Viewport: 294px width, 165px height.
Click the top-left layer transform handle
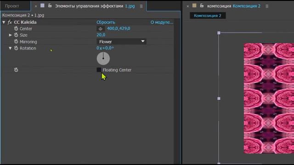pos(219,33)
